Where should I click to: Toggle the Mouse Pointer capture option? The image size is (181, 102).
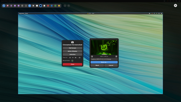72,61
